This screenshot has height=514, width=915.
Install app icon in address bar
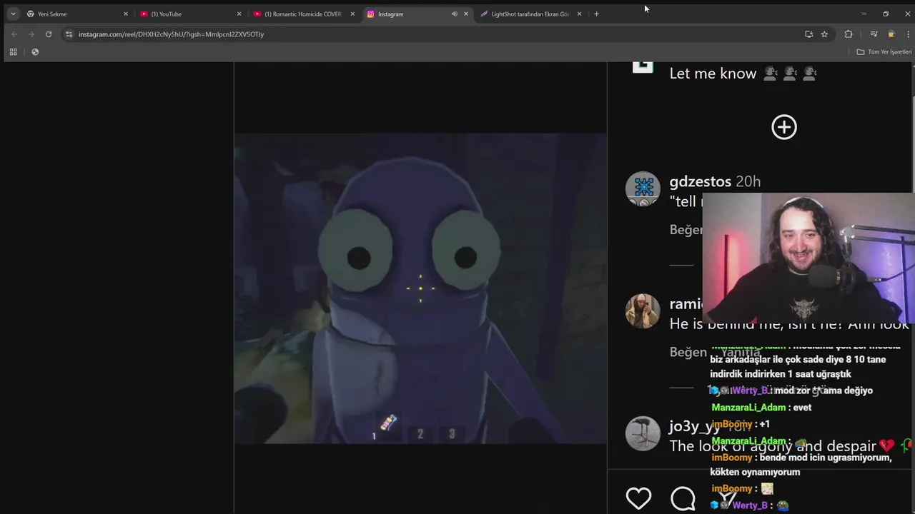pyautogui.click(x=808, y=34)
